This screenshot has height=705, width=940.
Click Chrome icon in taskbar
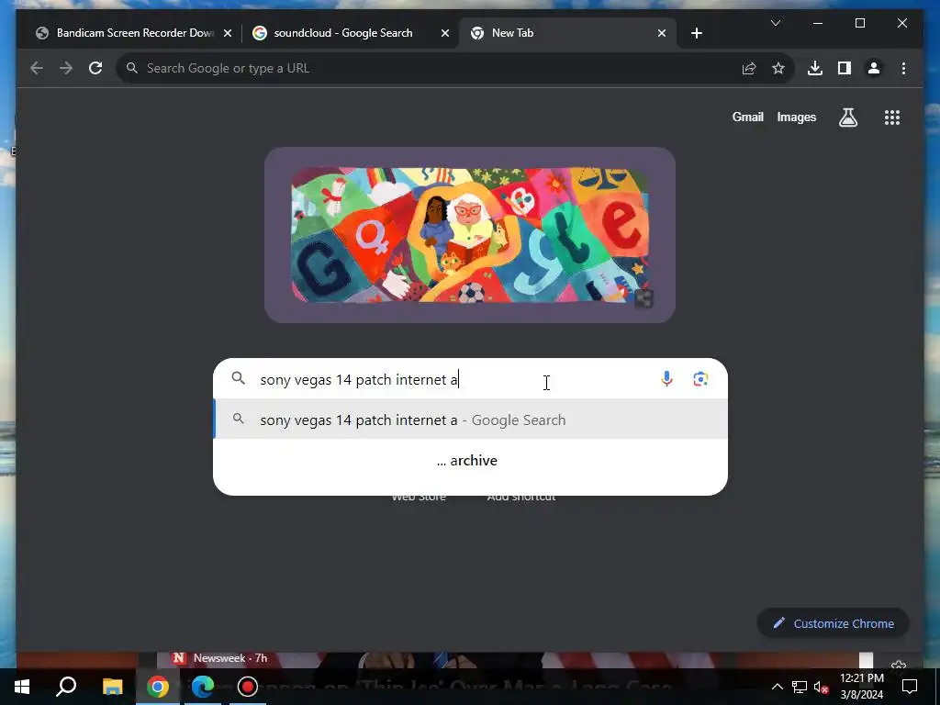click(x=158, y=687)
